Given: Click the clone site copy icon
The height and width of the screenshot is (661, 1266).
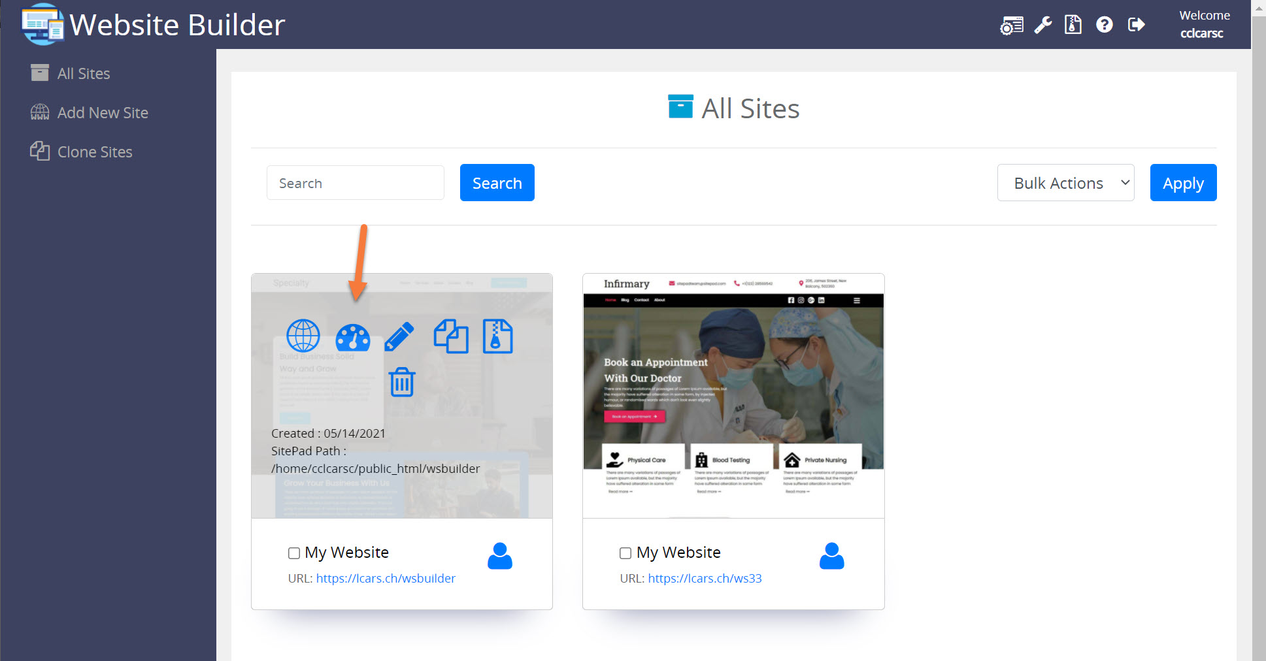Looking at the screenshot, I should pos(451,336).
